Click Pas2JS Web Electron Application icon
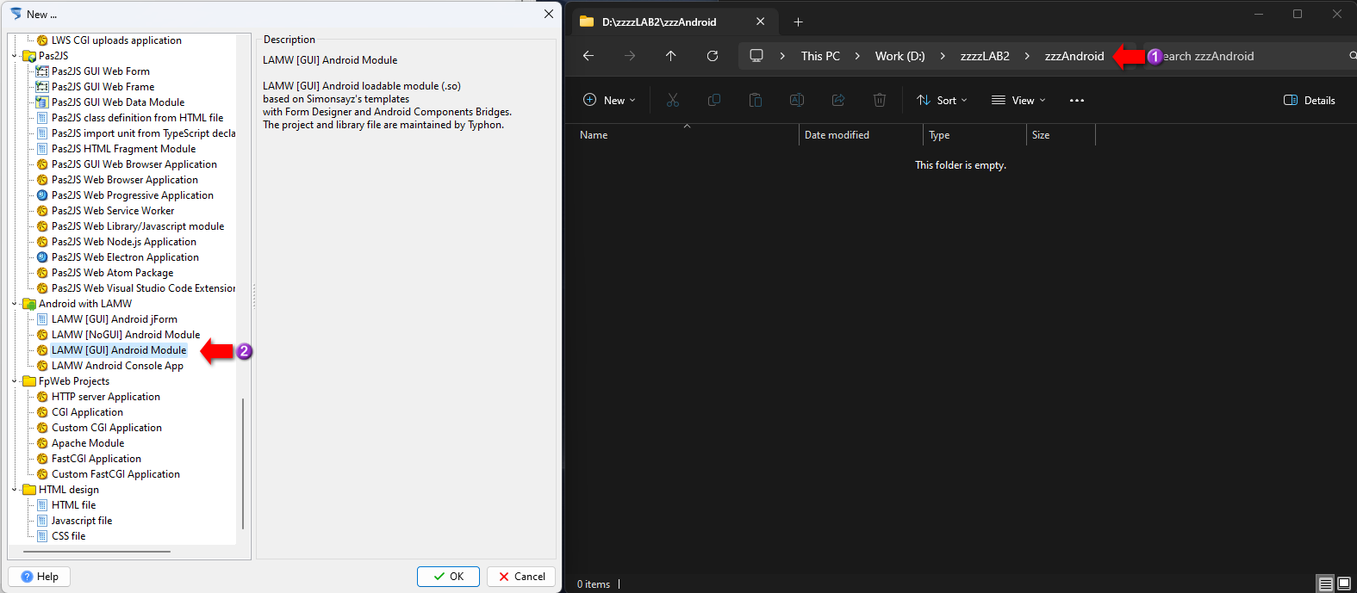 [x=42, y=257]
